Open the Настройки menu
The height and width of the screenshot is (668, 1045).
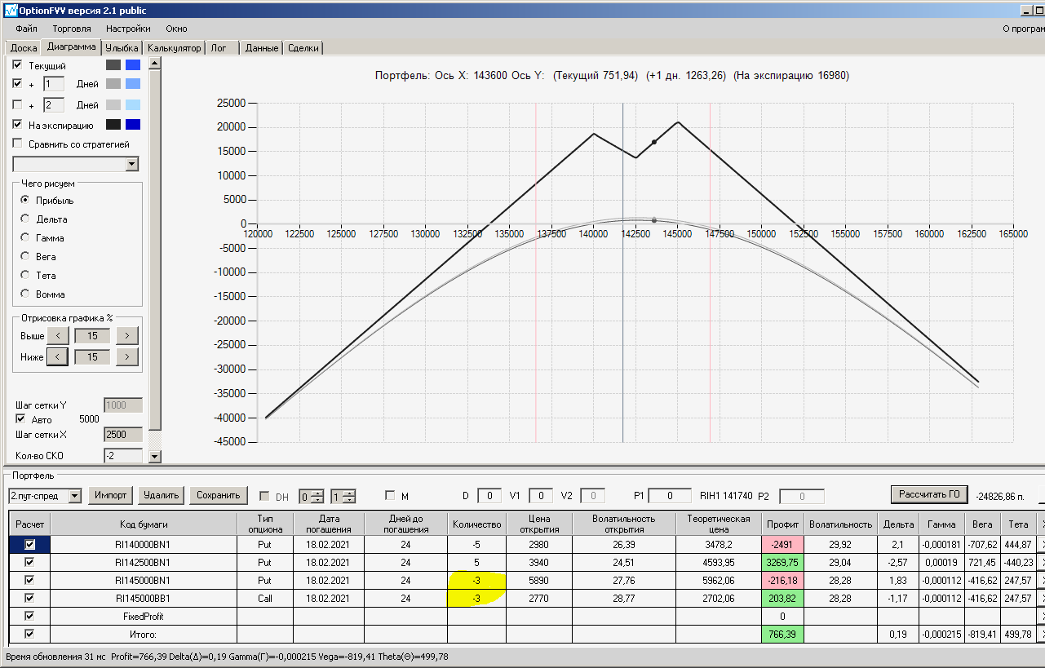128,29
